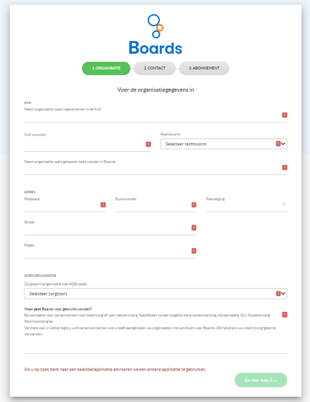Click the red warning icon for KvK-nummer
This screenshot has width=310, height=402.
click(148, 144)
